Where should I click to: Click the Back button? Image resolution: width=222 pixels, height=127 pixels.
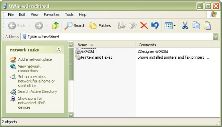coord(17,26)
